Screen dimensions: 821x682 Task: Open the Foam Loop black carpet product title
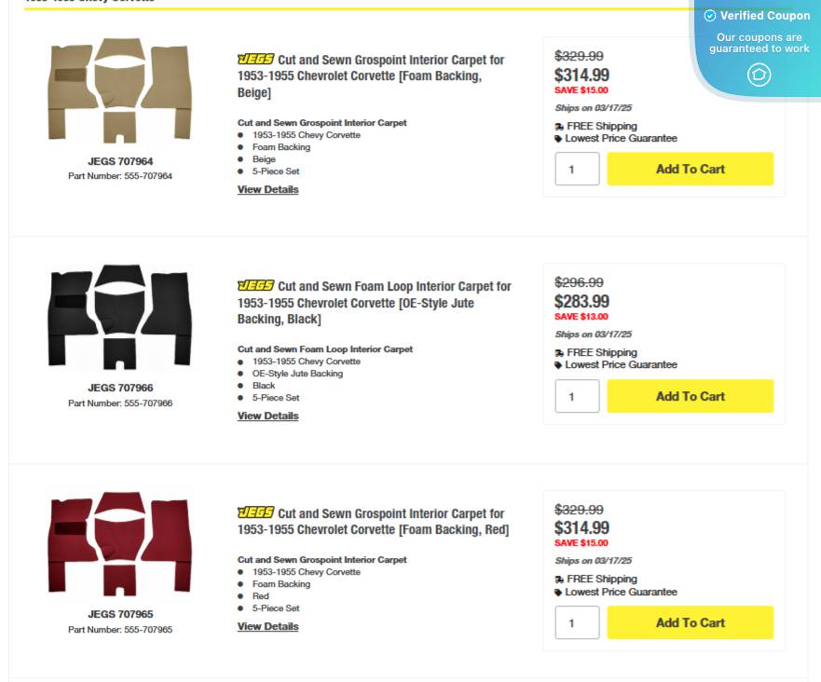point(375,302)
